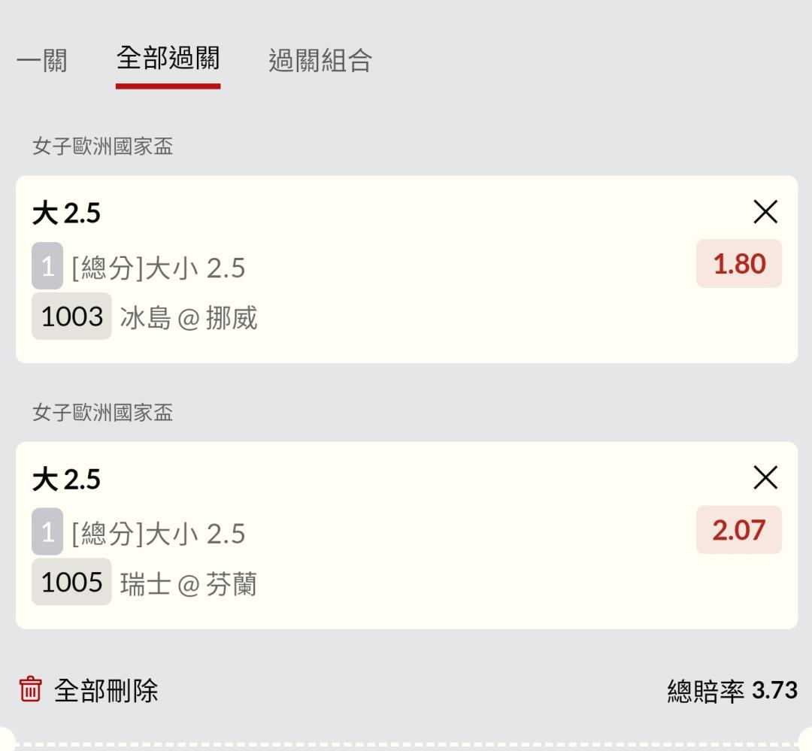Click the second 大 2.5 bet title
The width and height of the screenshot is (812, 751).
(x=66, y=479)
